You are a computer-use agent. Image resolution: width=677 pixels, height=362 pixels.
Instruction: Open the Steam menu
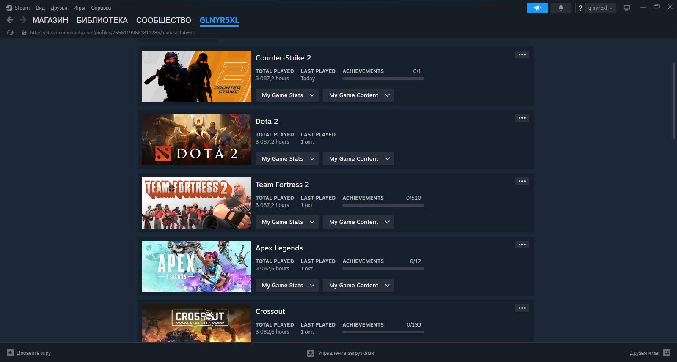coord(22,8)
